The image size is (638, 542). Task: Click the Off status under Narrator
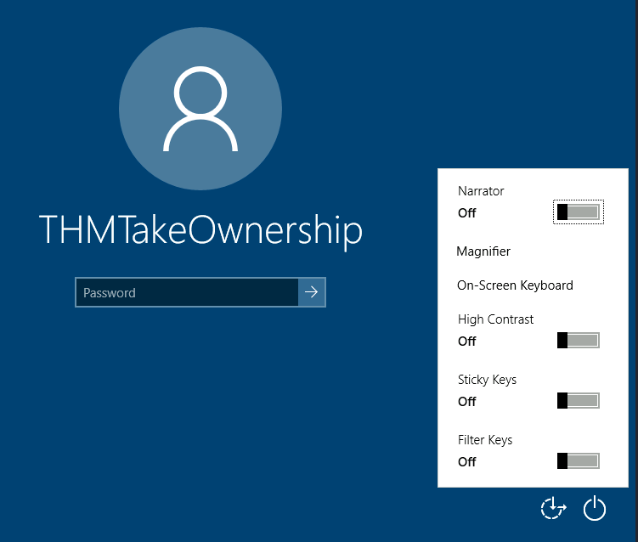(x=467, y=213)
